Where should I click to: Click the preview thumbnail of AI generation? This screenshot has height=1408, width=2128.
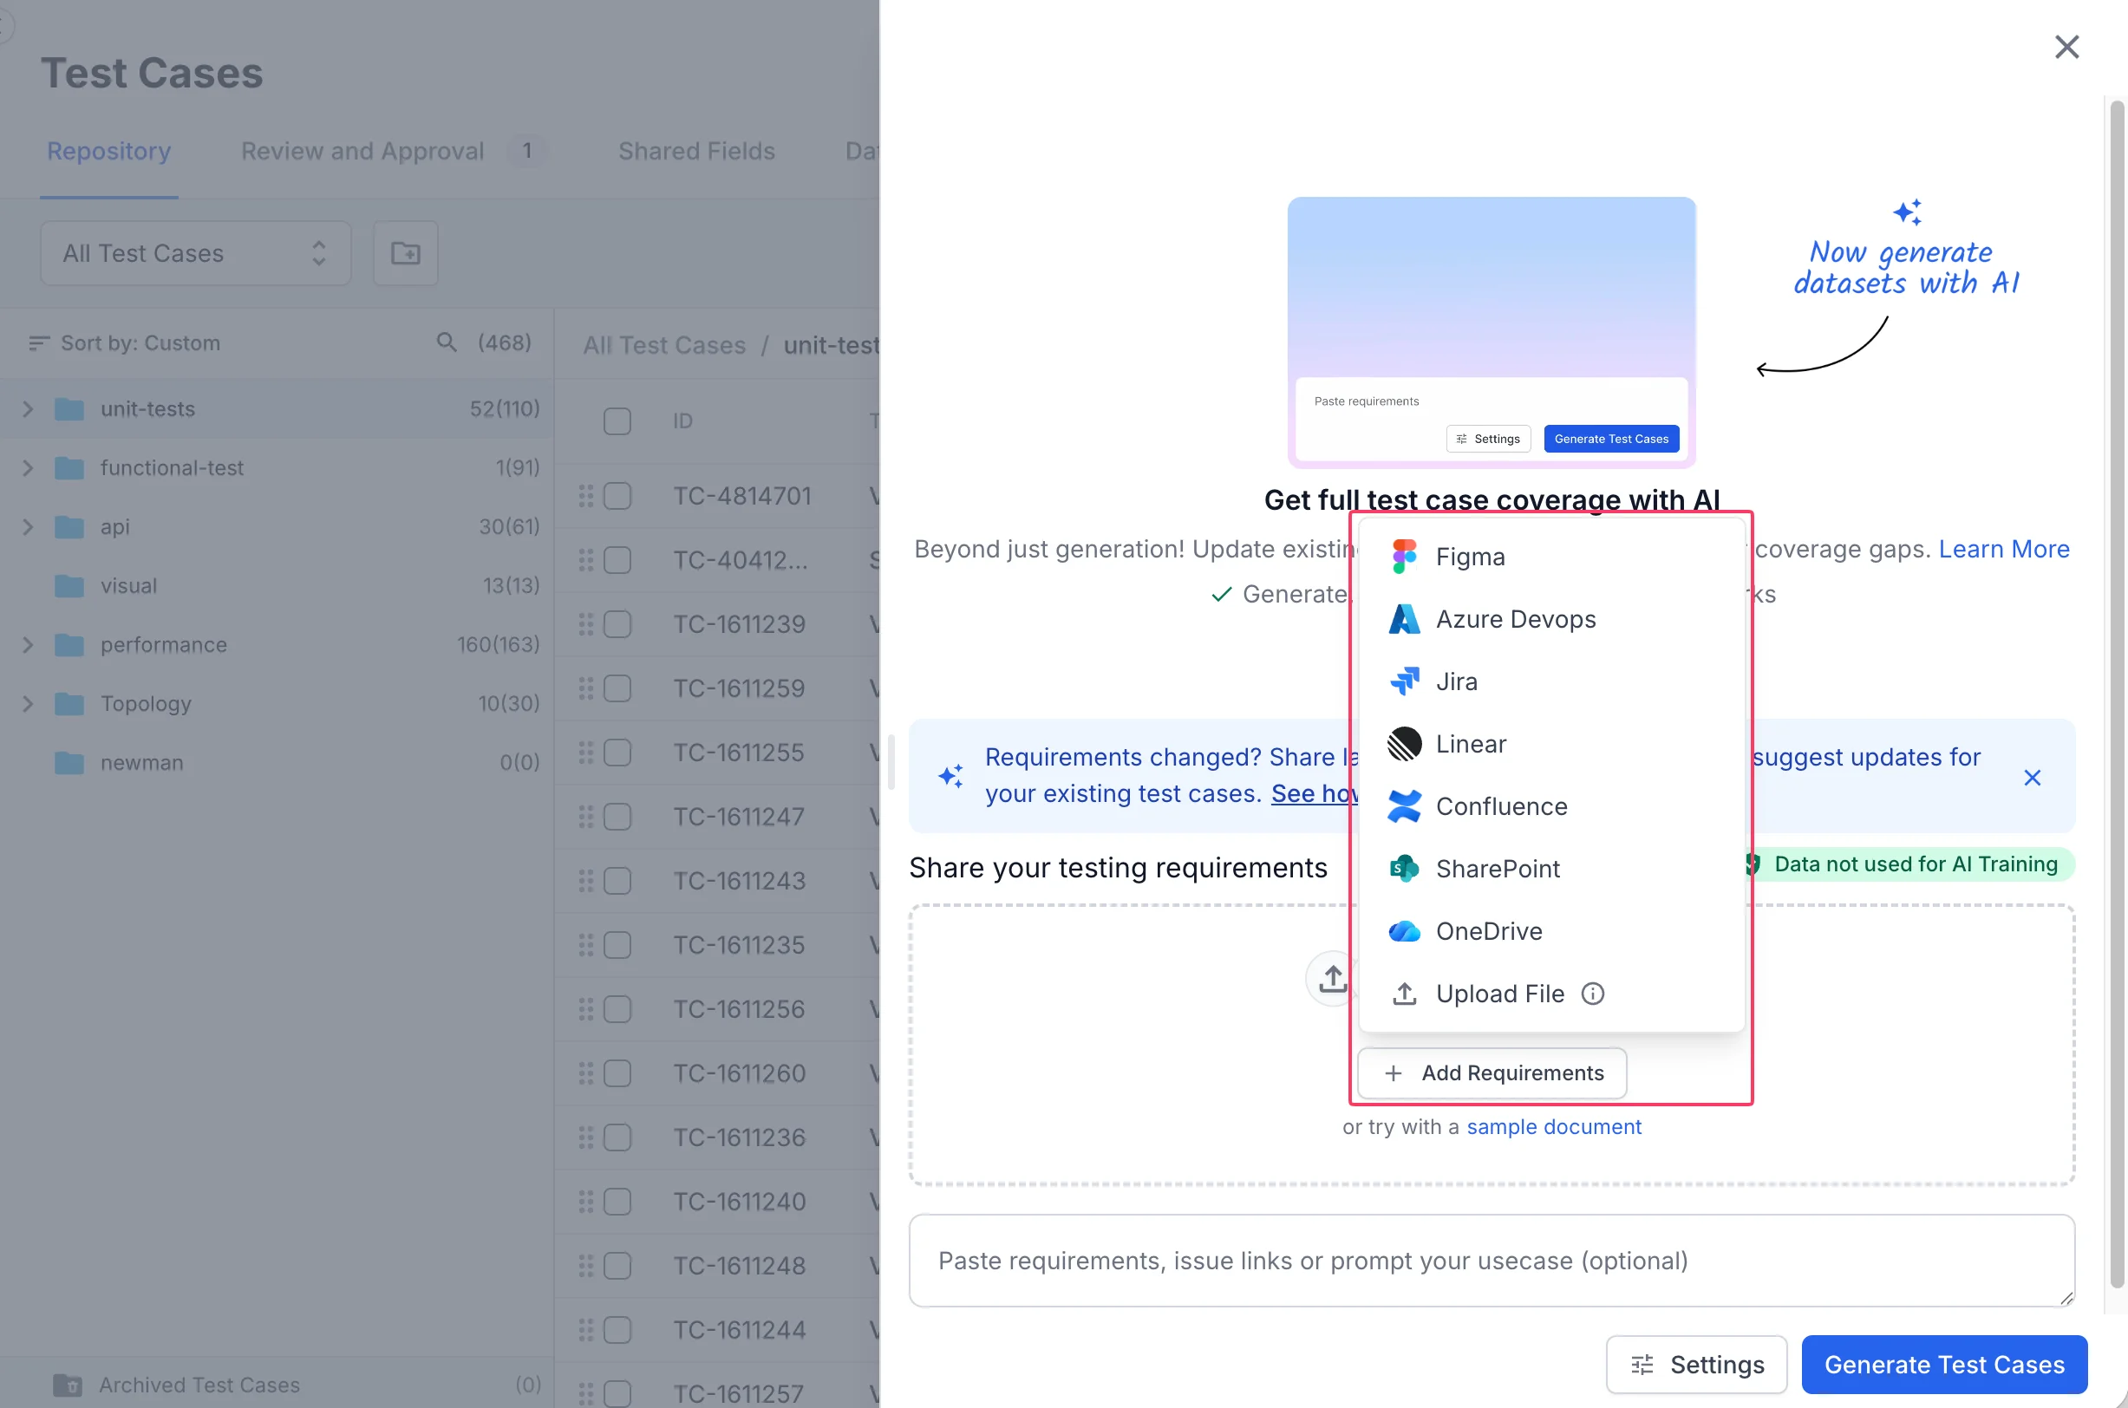[x=1492, y=332]
